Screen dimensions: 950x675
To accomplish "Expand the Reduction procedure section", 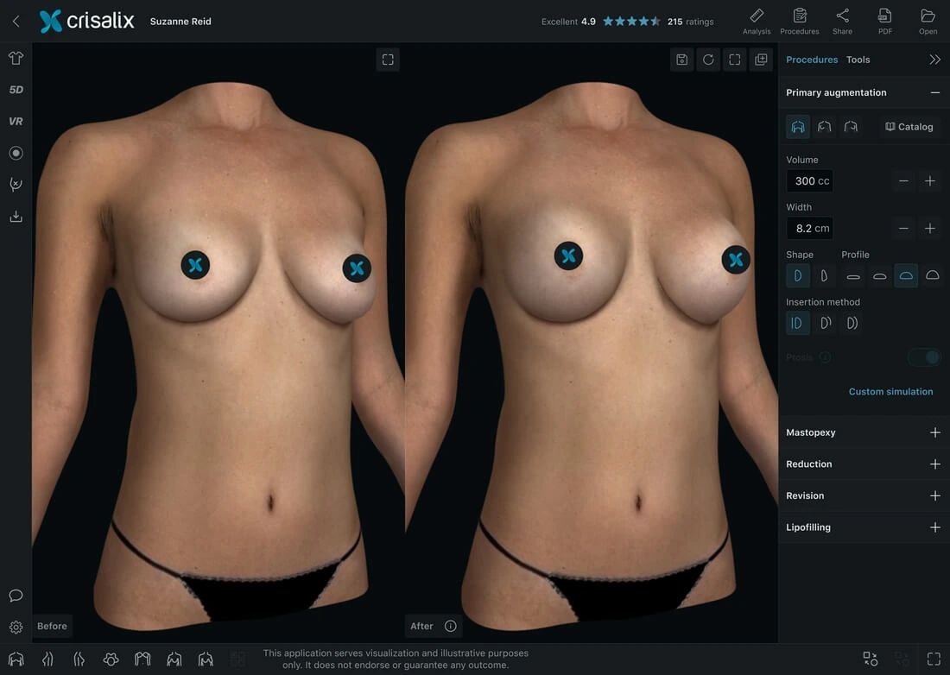I will 934,464.
